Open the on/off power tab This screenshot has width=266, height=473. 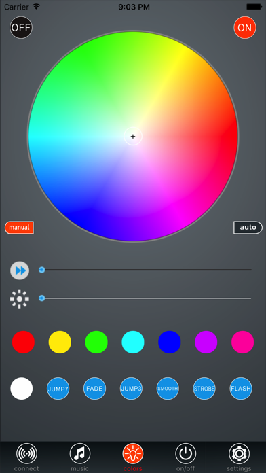click(186, 453)
